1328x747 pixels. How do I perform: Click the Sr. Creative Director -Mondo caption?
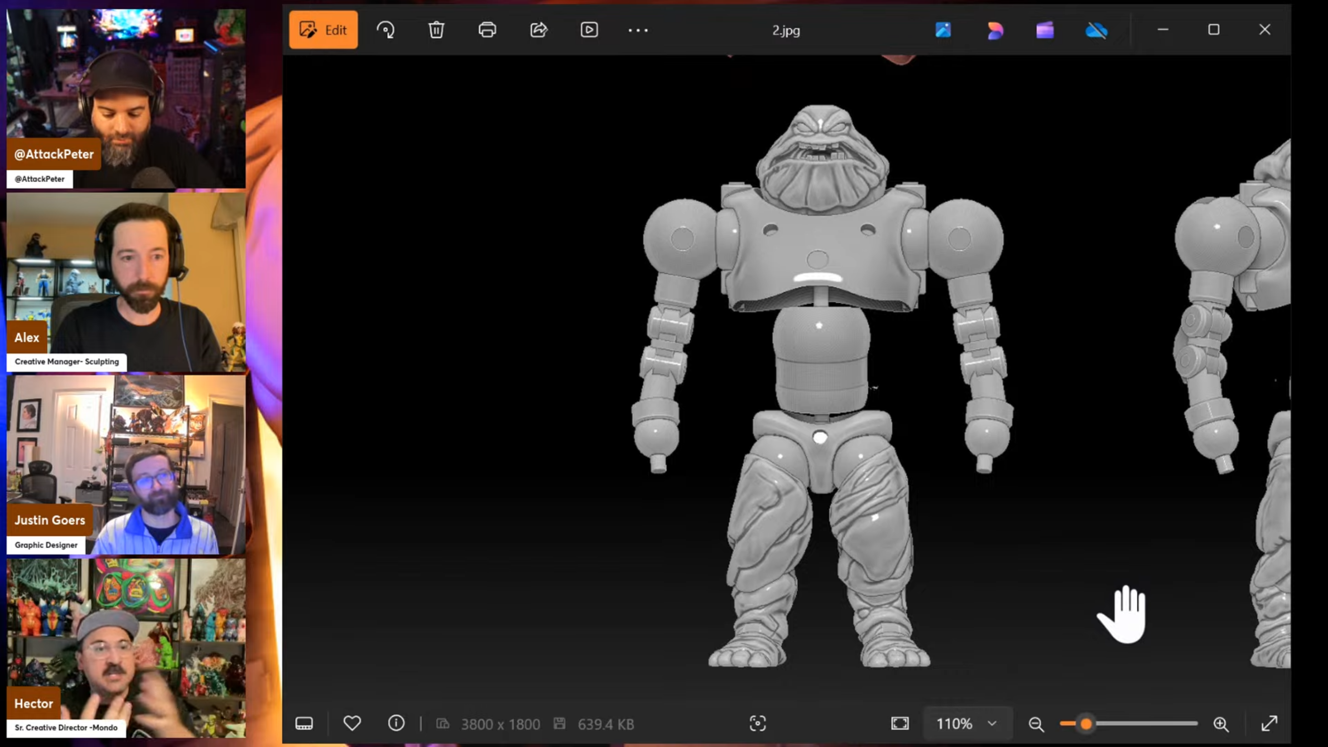tap(66, 728)
